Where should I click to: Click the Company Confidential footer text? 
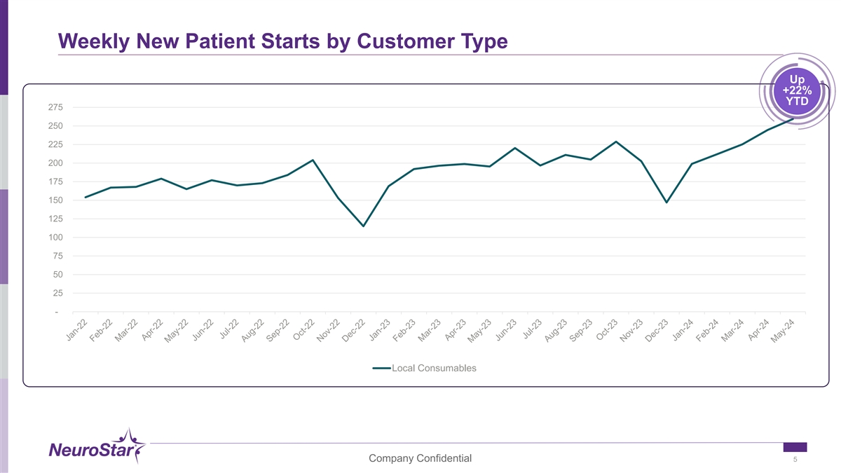point(420,458)
